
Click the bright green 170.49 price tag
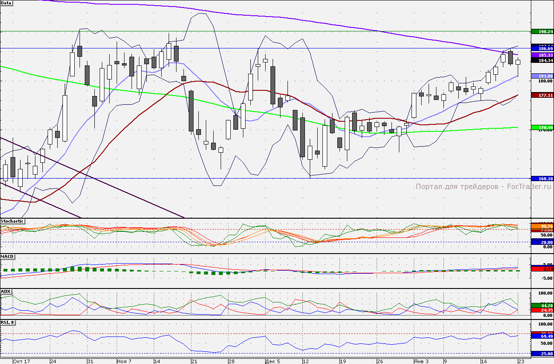[x=542, y=128]
